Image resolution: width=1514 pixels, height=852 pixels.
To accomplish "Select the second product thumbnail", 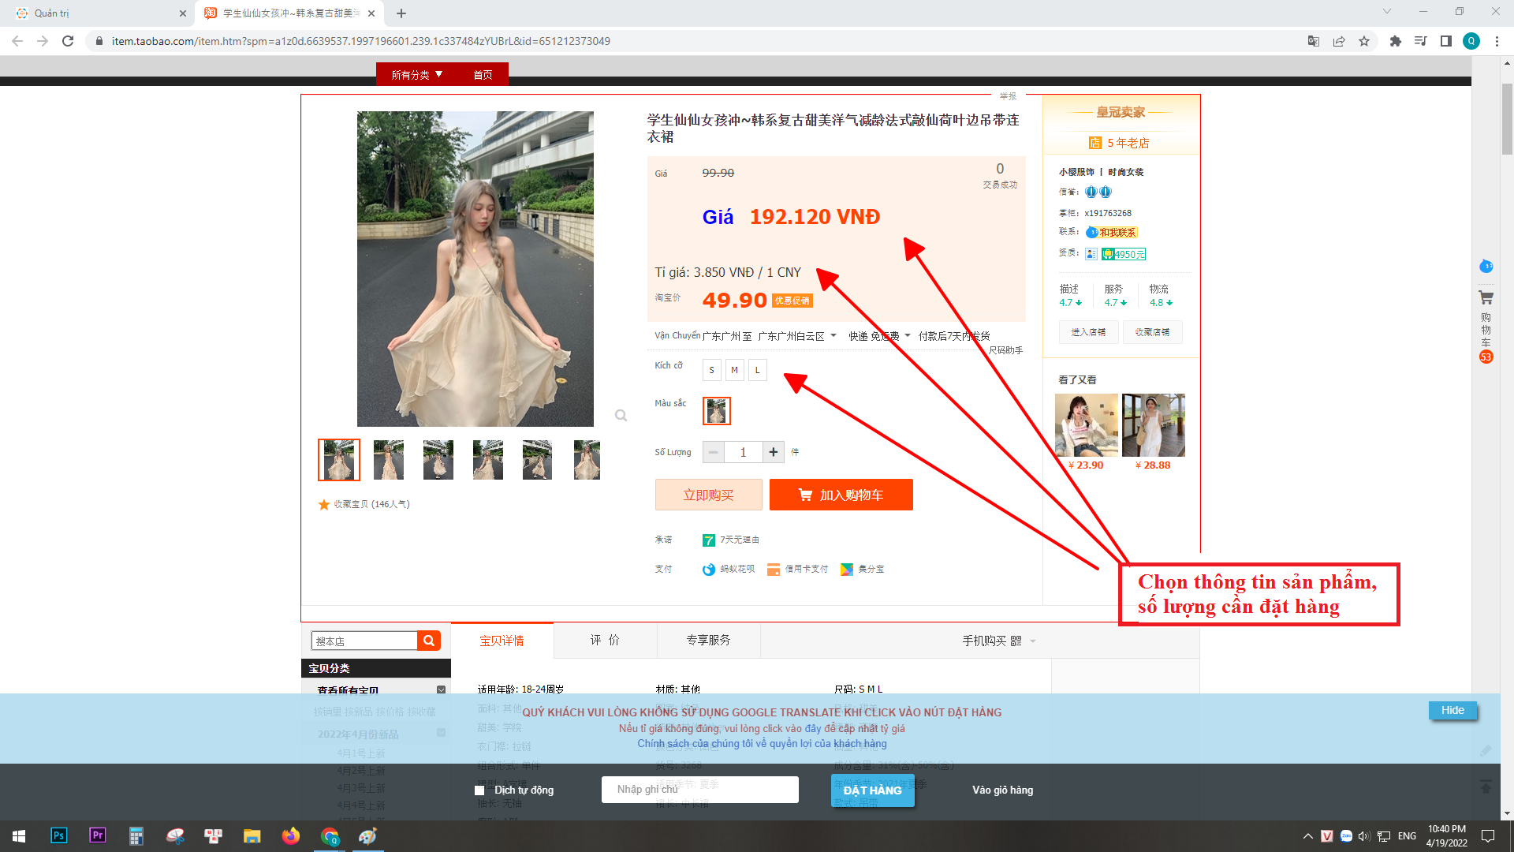I will (389, 460).
